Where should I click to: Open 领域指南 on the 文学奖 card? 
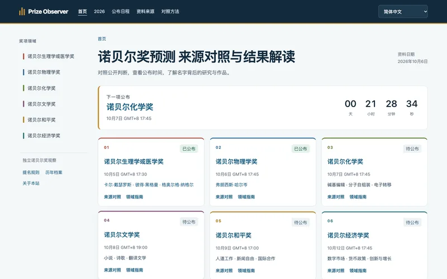(x=135, y=270)
